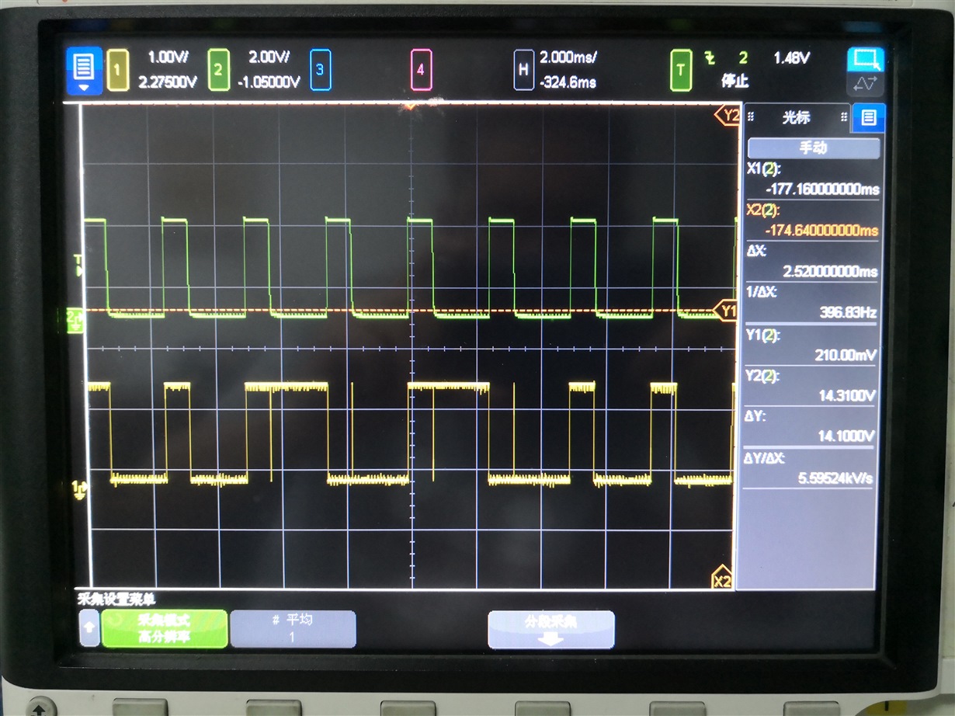Click the Y1 cursor marker tab
This screenshot has width=955, height=716.
[724, 311]
